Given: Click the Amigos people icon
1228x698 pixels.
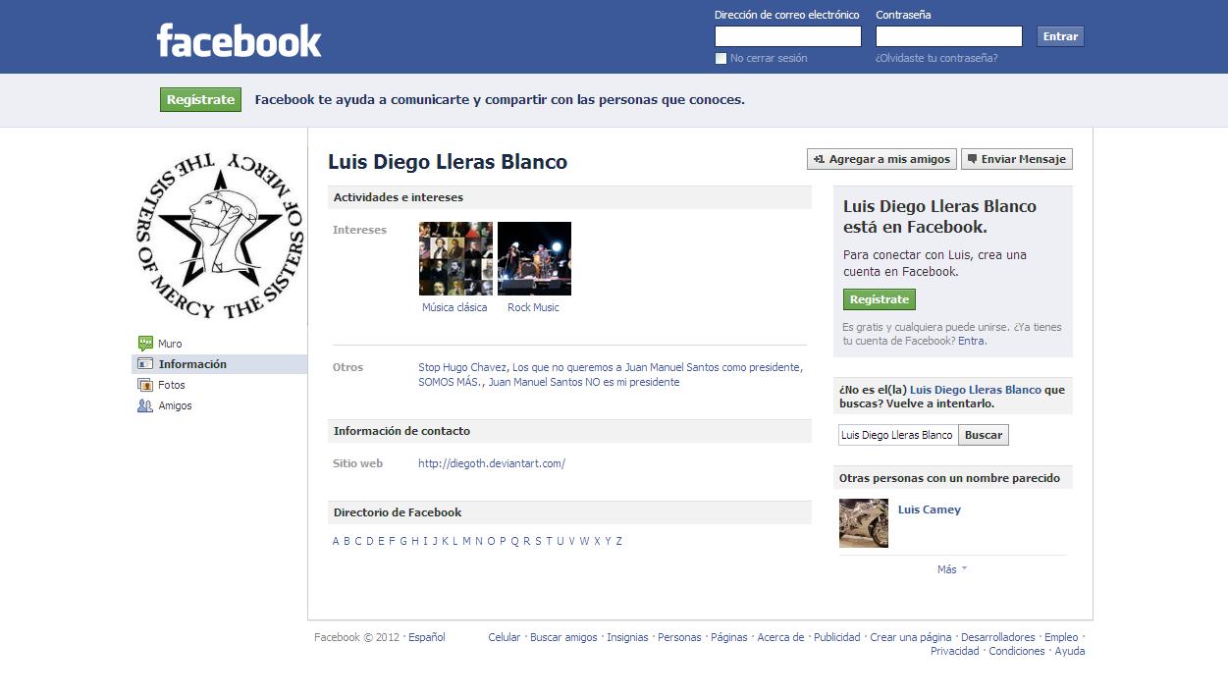Looking at the screenshot, I should (x=145, y=405).
